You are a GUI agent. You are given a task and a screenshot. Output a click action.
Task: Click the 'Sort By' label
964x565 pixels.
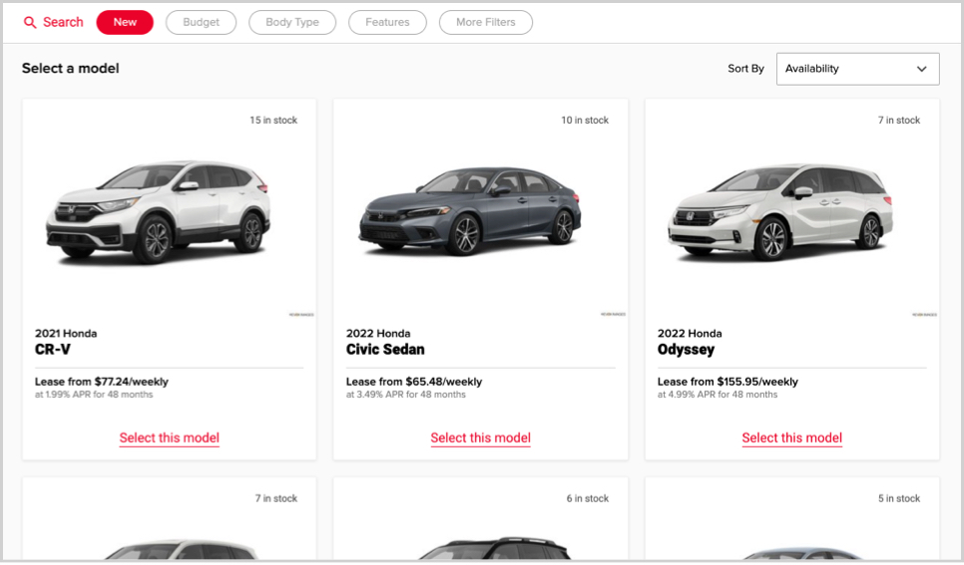point(745,69)
